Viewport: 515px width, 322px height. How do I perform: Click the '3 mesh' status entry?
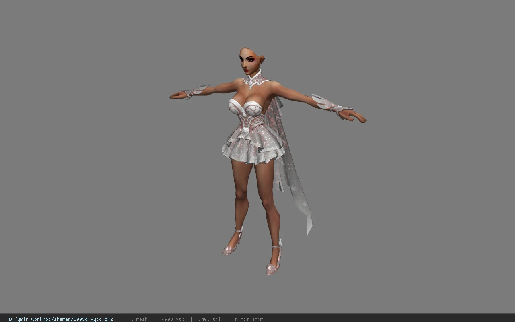click(139, 319)
